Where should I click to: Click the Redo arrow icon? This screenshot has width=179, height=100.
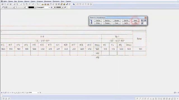[x=37, y=4]
